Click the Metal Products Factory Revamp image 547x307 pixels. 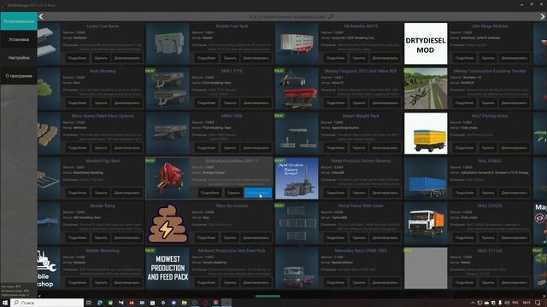[297, 178]
